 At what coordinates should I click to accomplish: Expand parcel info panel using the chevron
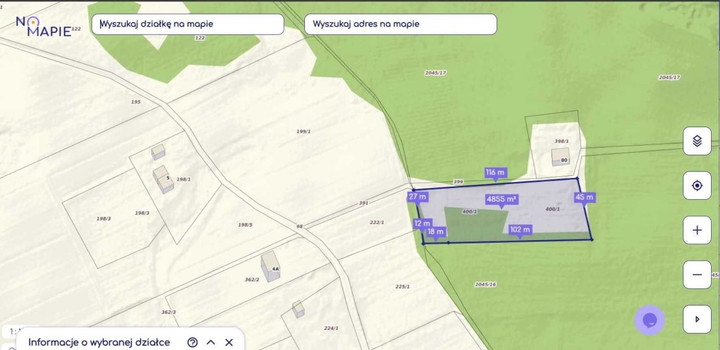(x=211, y=342)
